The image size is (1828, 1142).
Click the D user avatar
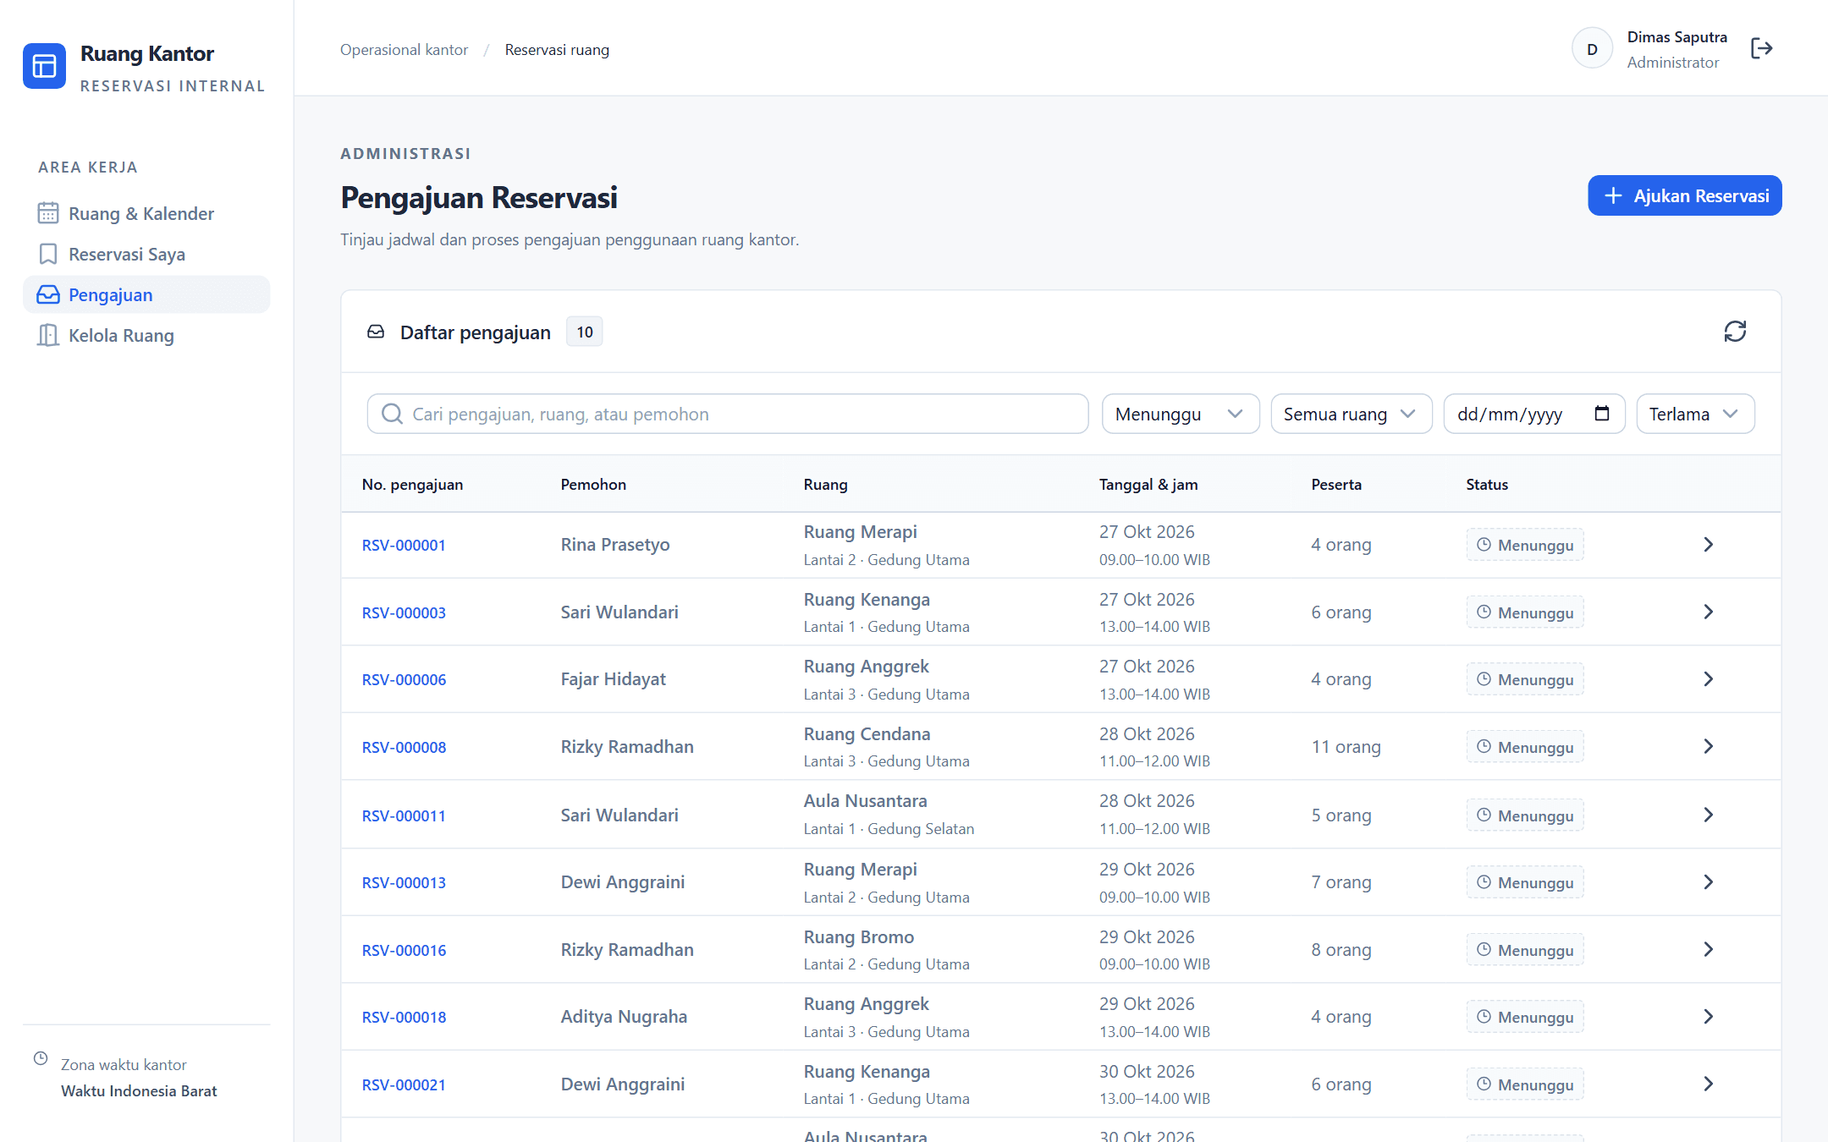pyautogui.click(x=1592, y=49)
